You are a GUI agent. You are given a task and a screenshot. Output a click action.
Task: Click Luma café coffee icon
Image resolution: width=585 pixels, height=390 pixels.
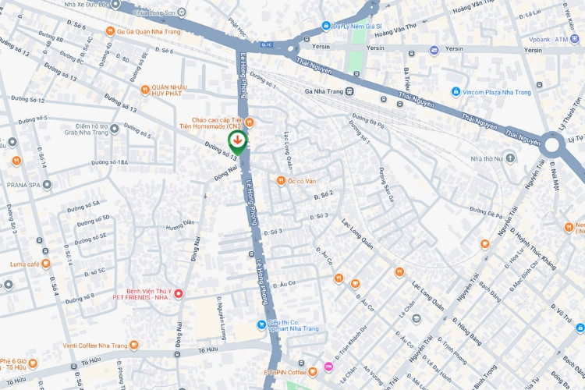click(x=46, y=264)
